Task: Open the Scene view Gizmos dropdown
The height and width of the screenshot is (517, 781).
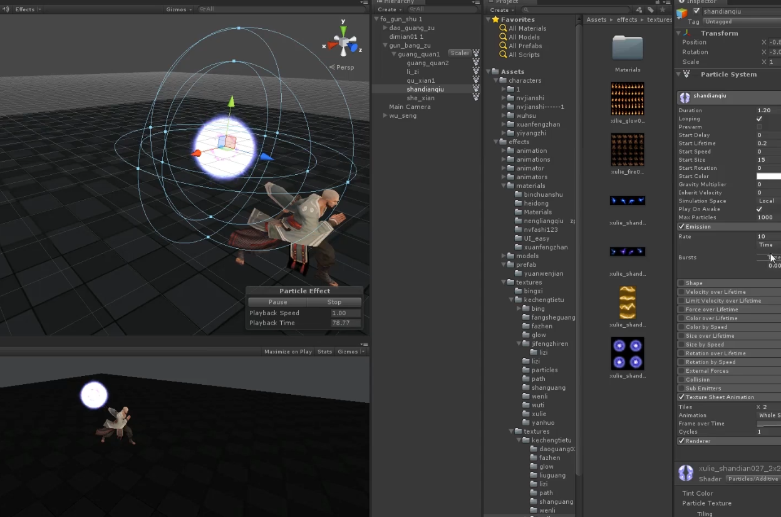Action: (178, 9)
